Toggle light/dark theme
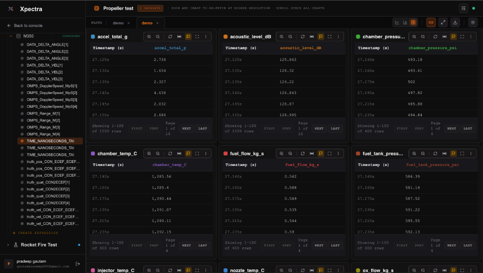483x273 pixels. pos(473,23)
